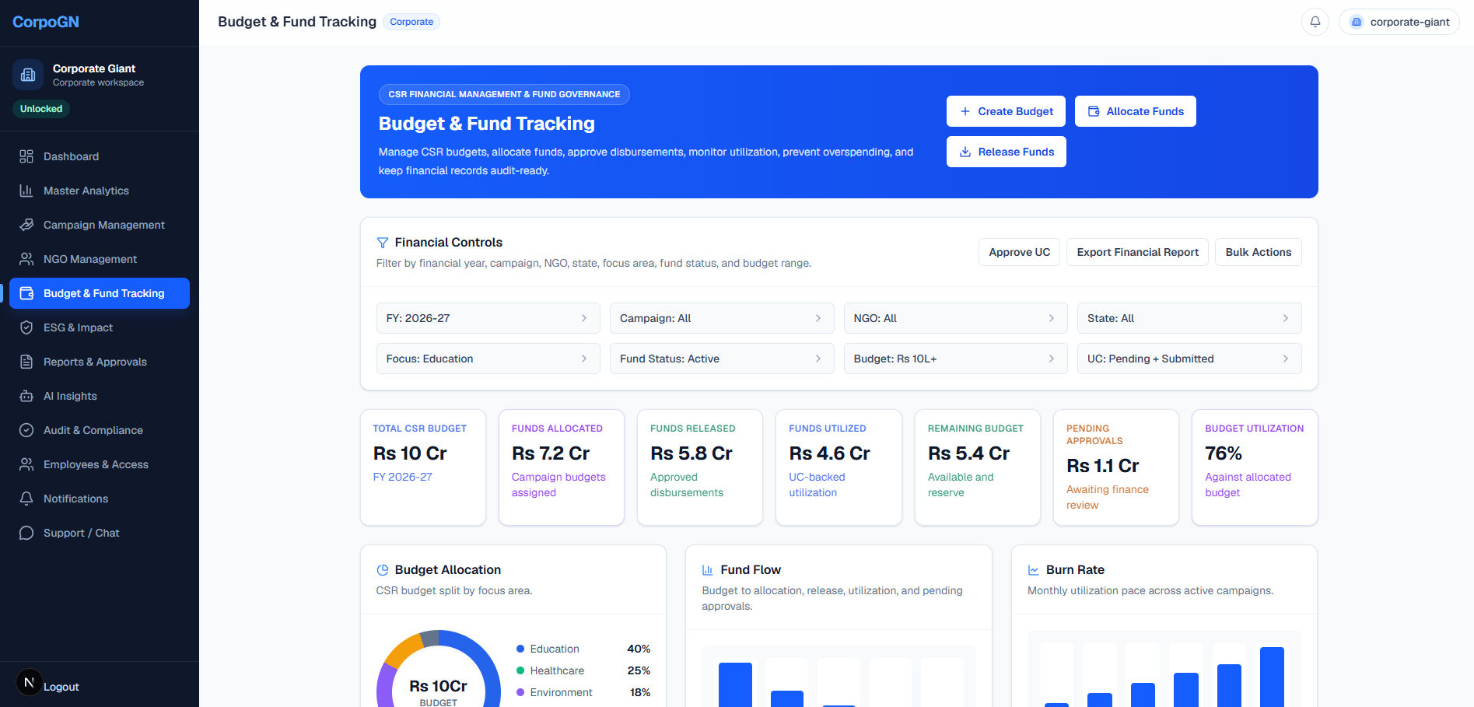Click the purple Environment legend dot
The image size is (1474, 707).
coord(520,692)
